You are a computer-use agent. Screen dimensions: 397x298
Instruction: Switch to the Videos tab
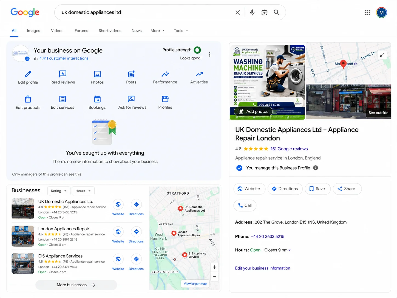coord(57,31)
